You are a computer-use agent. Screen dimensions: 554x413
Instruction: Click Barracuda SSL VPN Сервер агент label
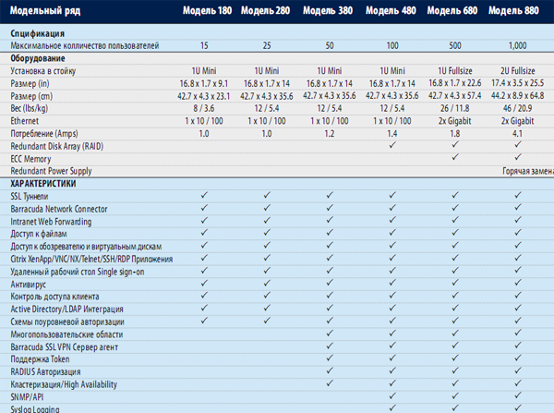65,347
